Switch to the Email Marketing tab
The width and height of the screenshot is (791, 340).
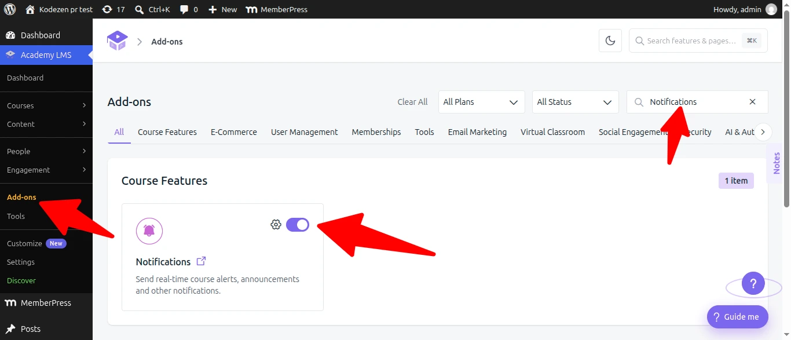477,132
